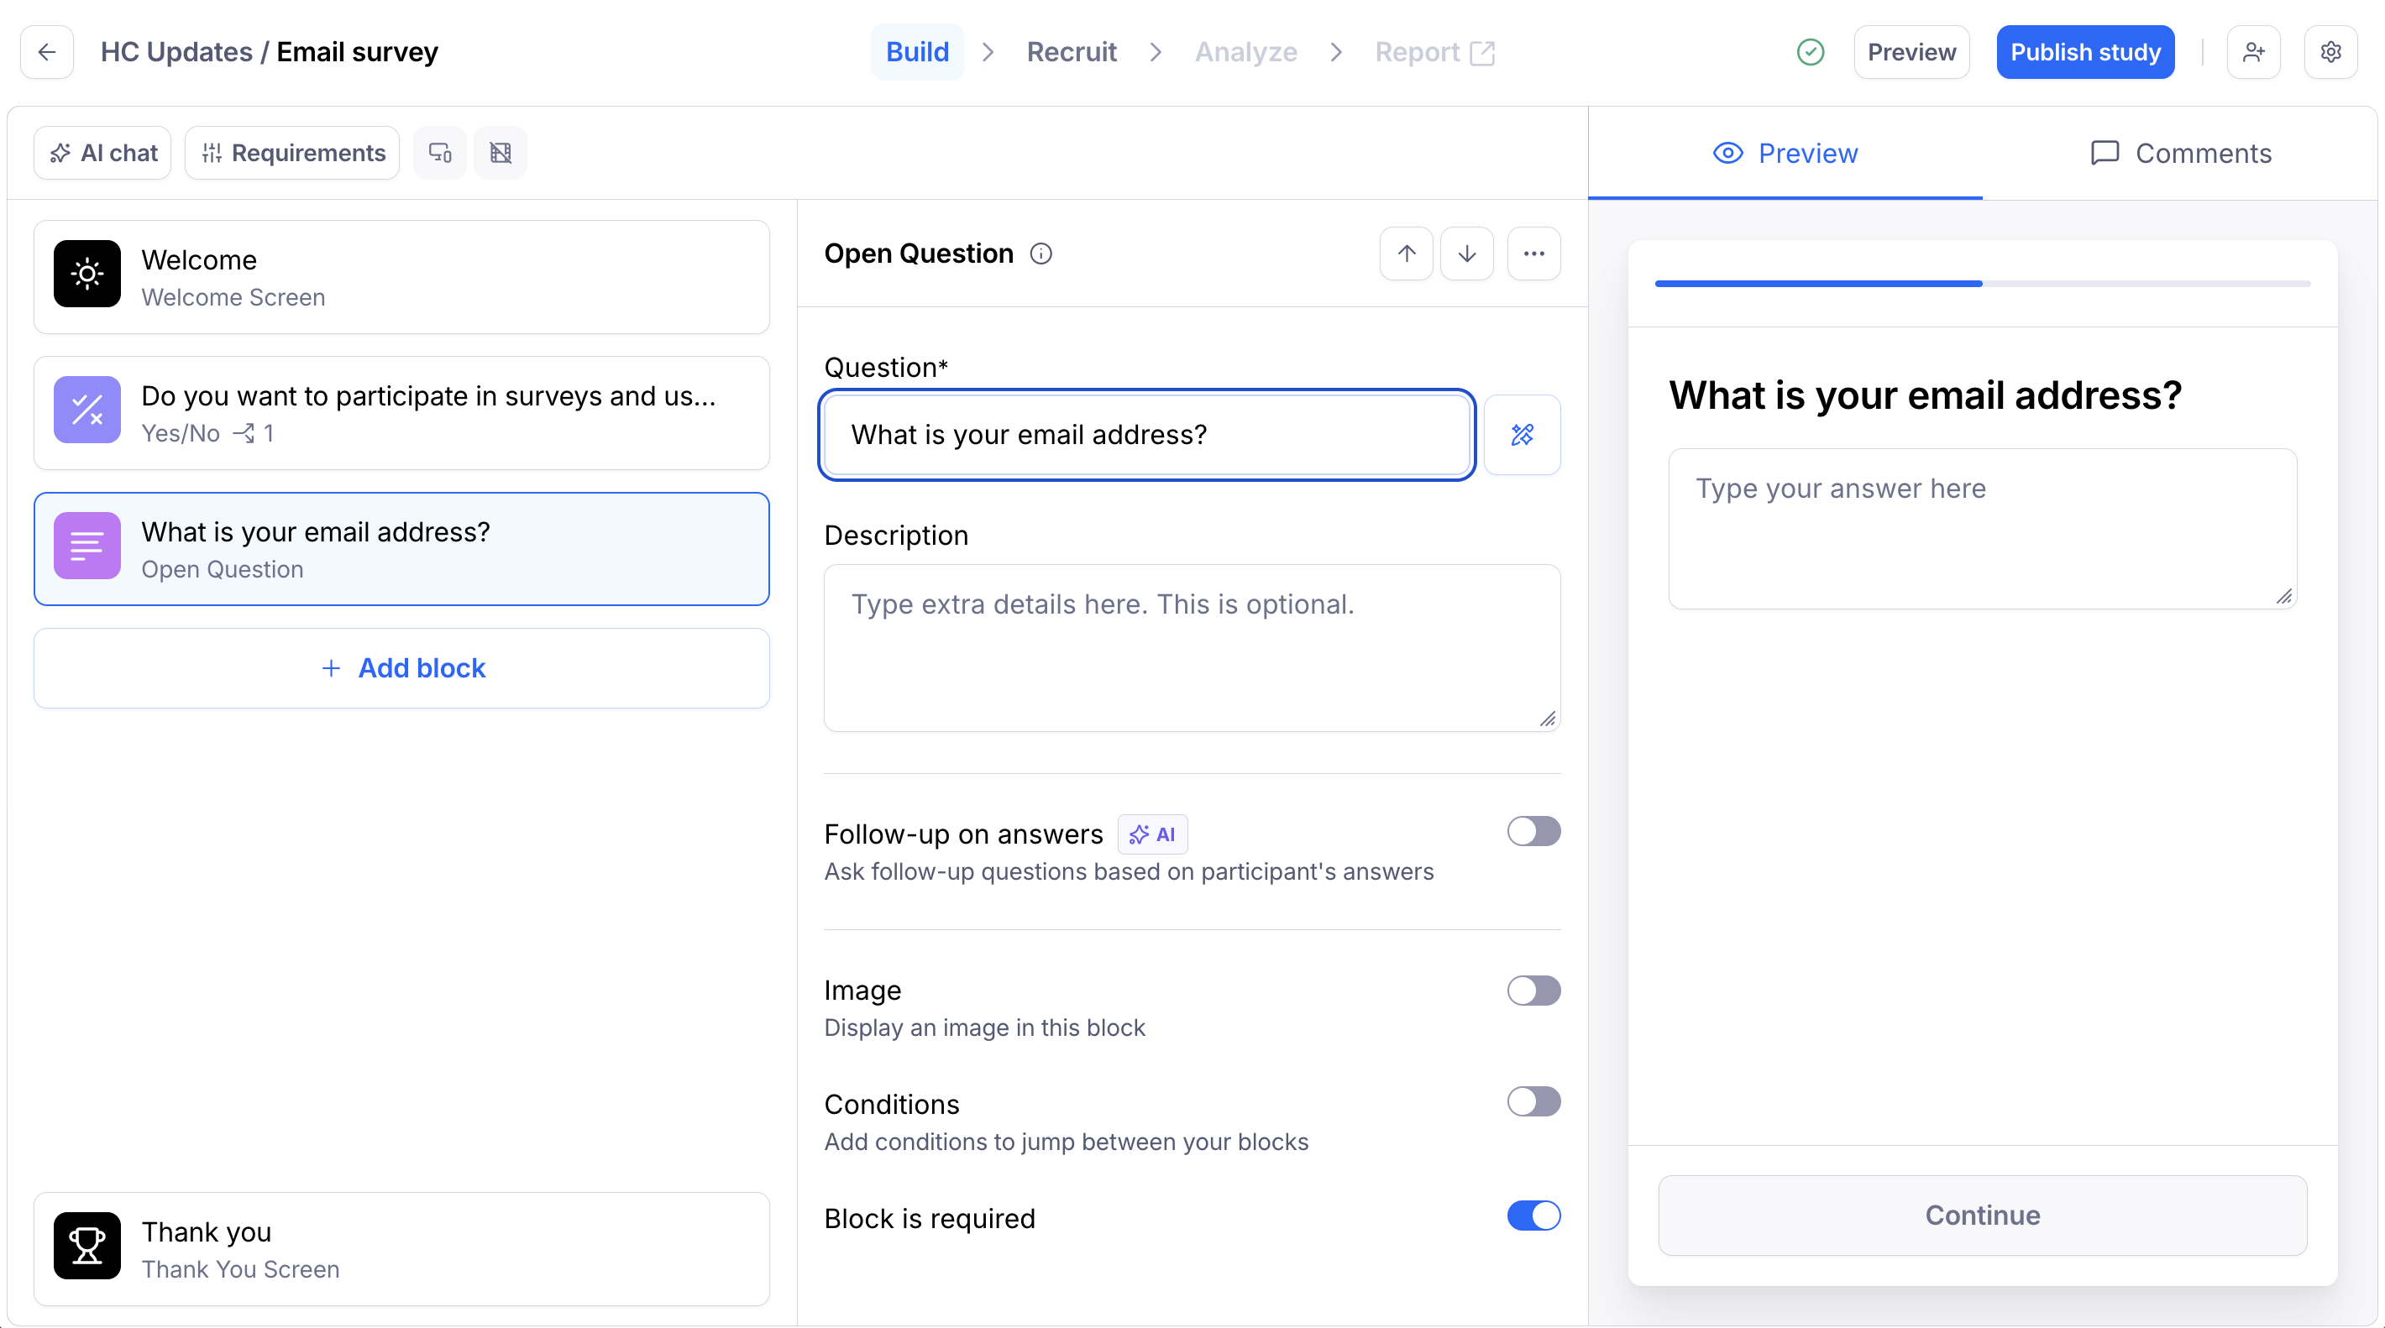Open the device preview icon in toolbar
Viewport: 2385px width, 1328px height.
(x=440, y=153)
